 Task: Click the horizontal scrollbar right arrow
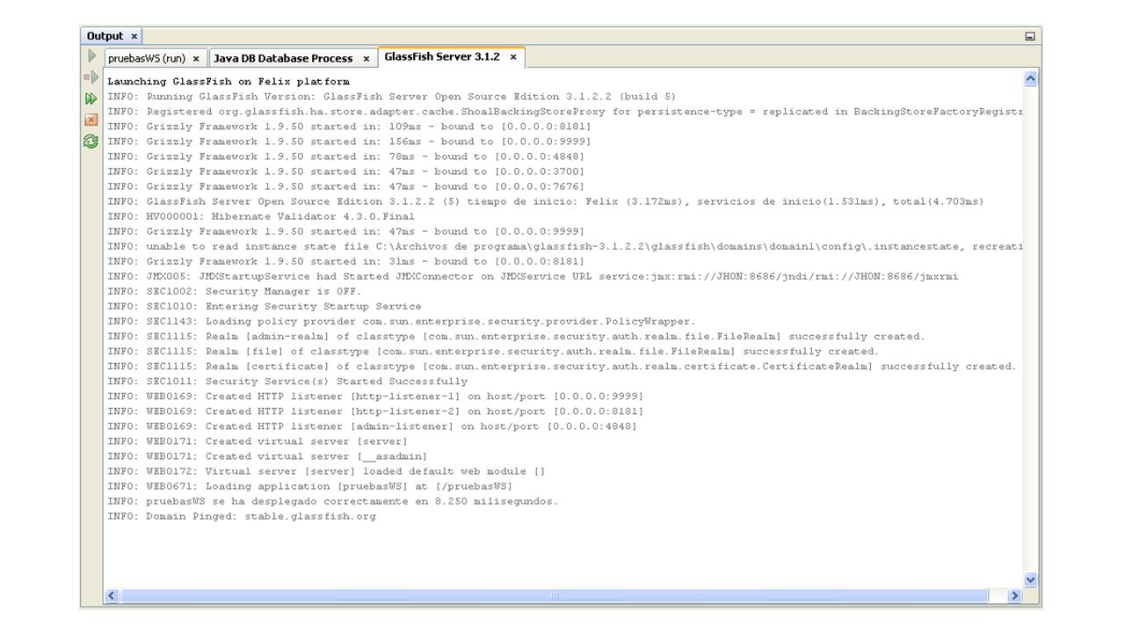(1014, 596)
